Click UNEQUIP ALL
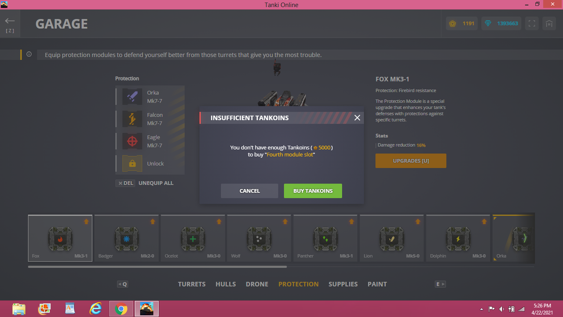563x317 pixels. point(156,183)
